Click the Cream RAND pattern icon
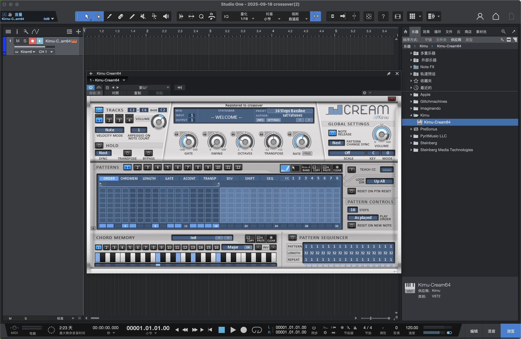The width and height of the screenshot is (521, 339). tap(306, 168)
